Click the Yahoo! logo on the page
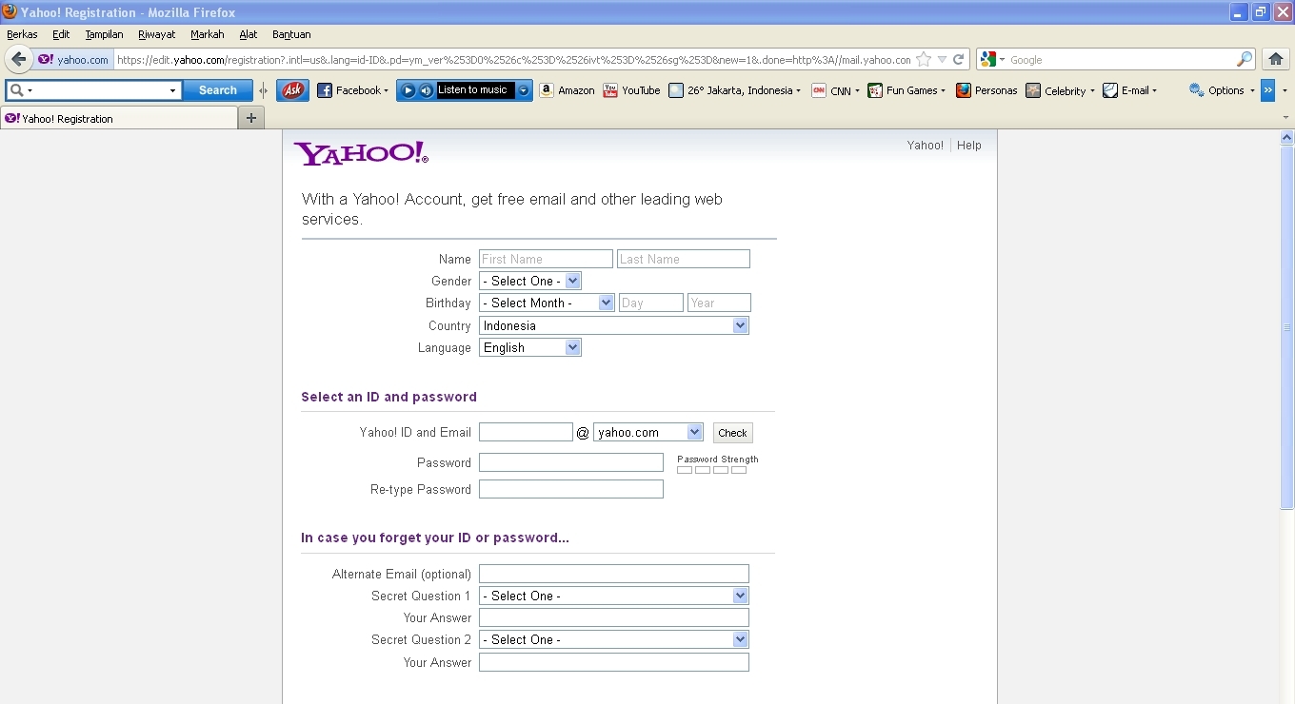 click(x=361, y=154)
